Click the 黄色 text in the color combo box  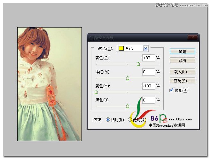[x=129, y=49]
